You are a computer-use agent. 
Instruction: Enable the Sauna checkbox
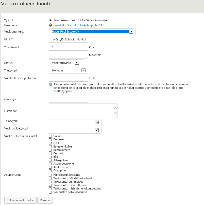pos(50,136)
